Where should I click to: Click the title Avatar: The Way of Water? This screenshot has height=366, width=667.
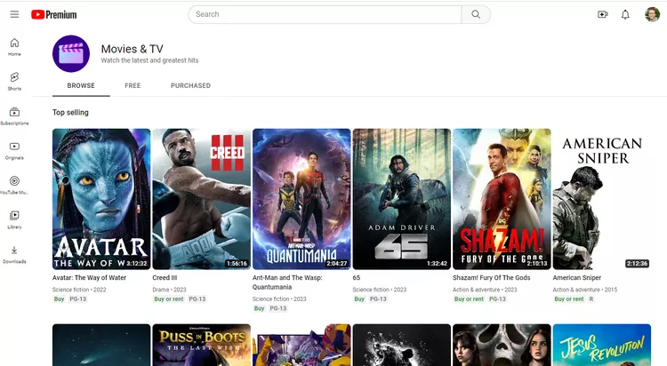click(x=89, y=277)
